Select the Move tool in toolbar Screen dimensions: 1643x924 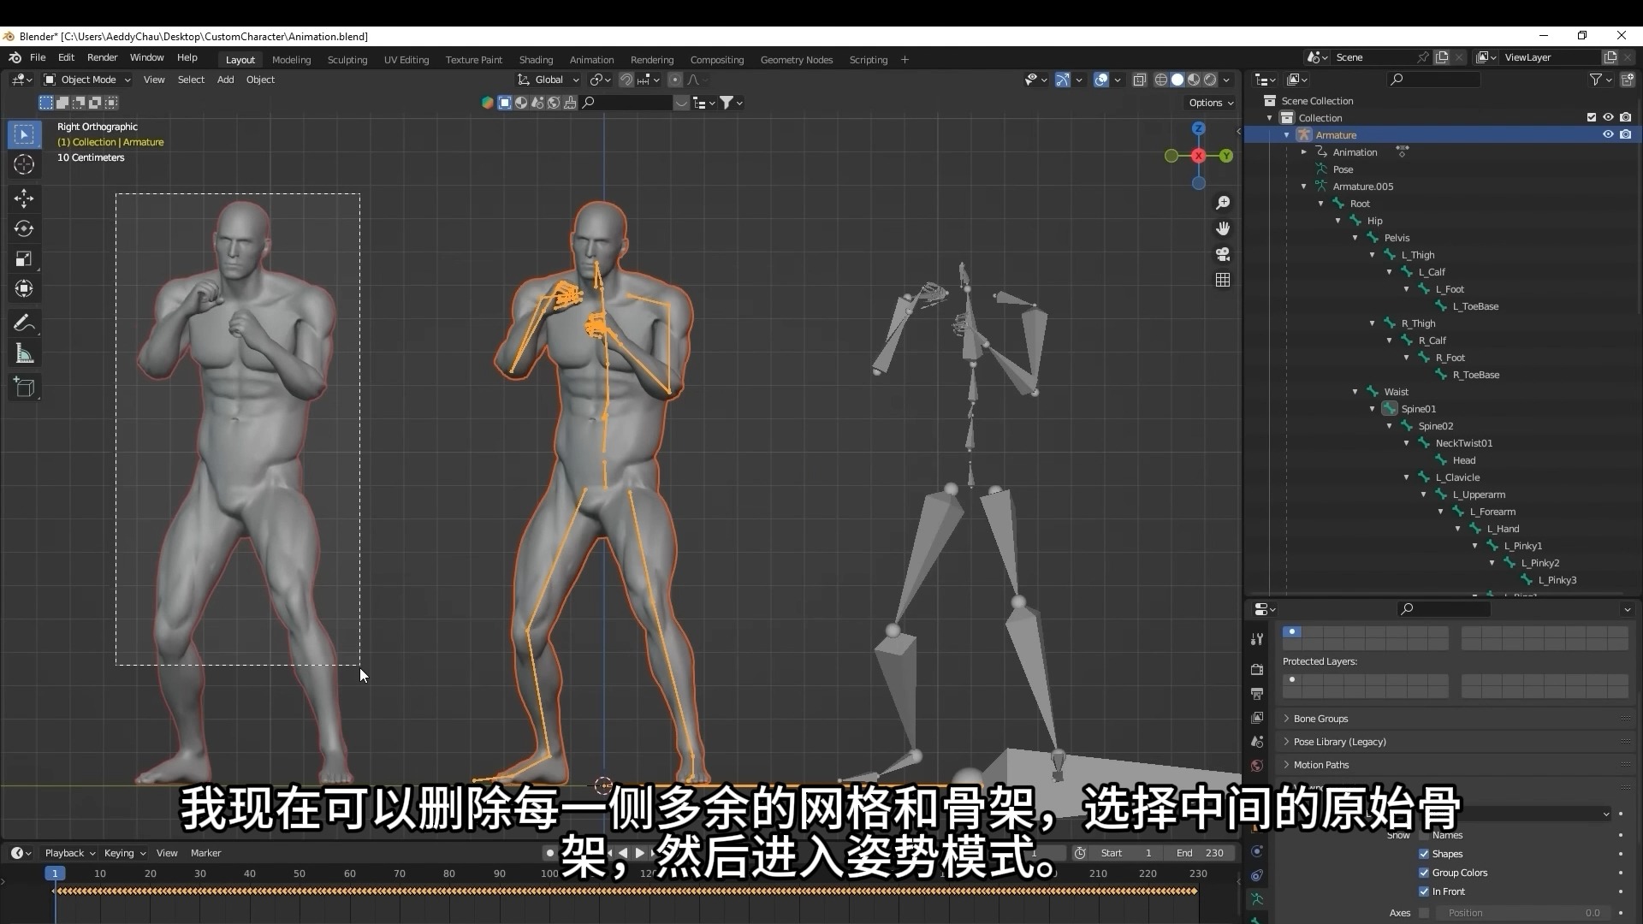[24, 198]
